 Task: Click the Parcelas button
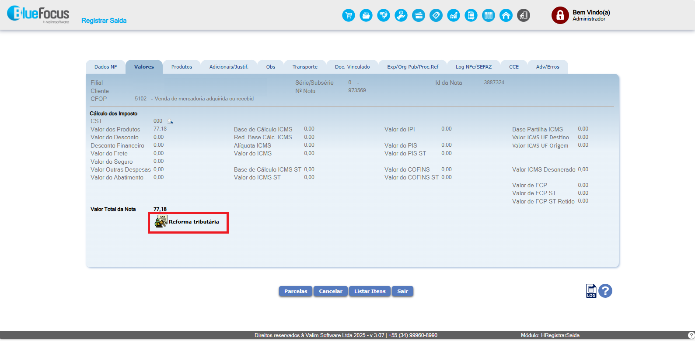pos(296,291)
